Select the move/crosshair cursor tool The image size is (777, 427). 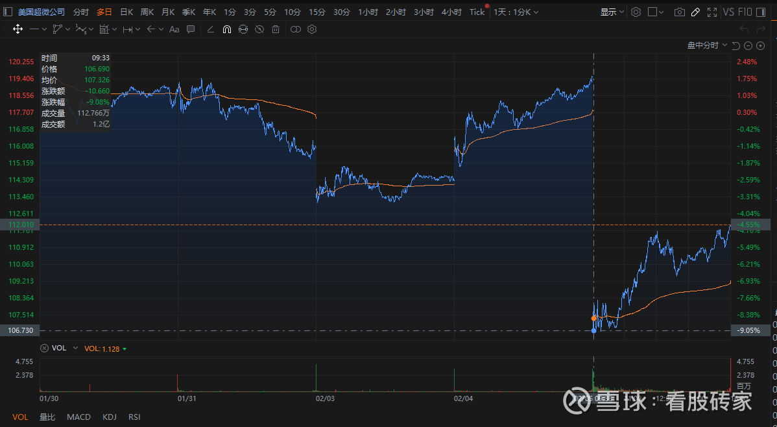[x=18, y=29]
